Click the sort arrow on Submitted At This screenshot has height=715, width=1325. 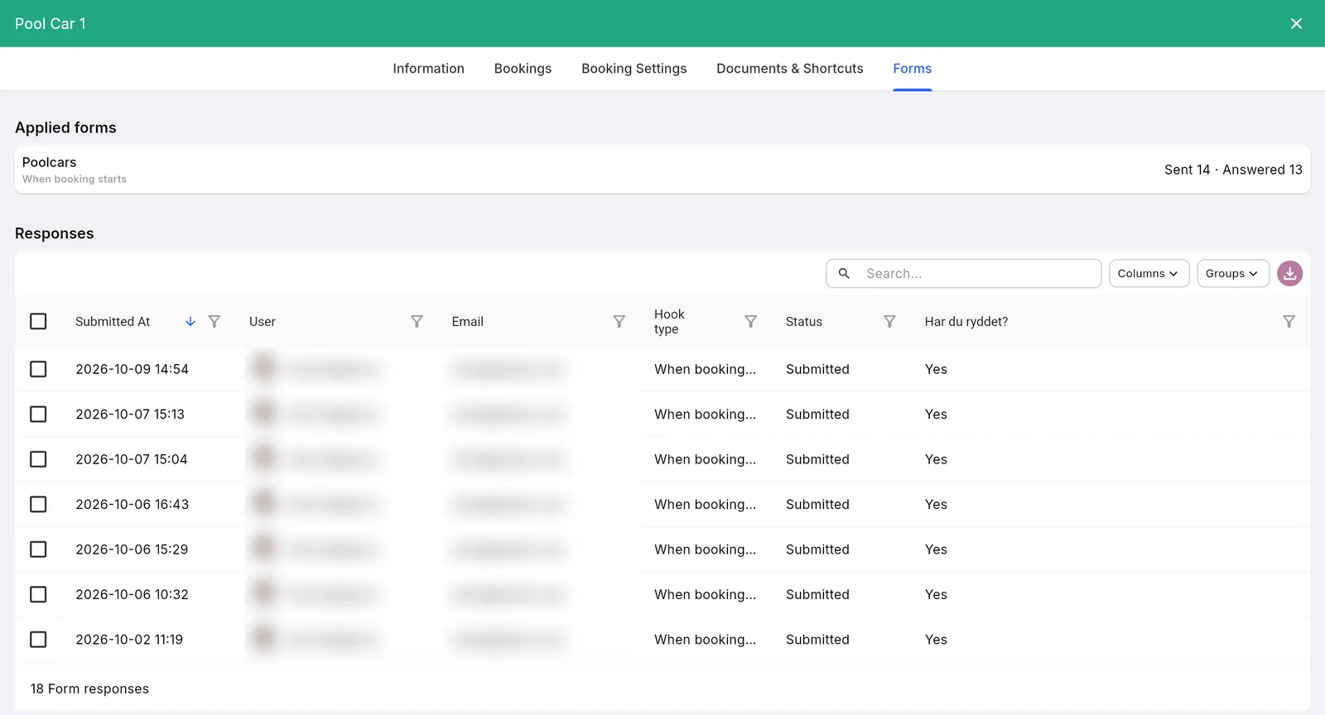(190, 321)
